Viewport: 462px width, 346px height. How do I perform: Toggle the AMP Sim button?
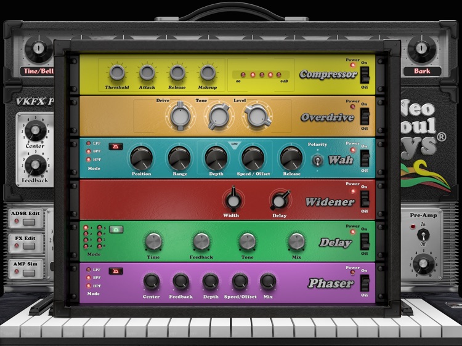pyautogui.click(x=28, y=273)
